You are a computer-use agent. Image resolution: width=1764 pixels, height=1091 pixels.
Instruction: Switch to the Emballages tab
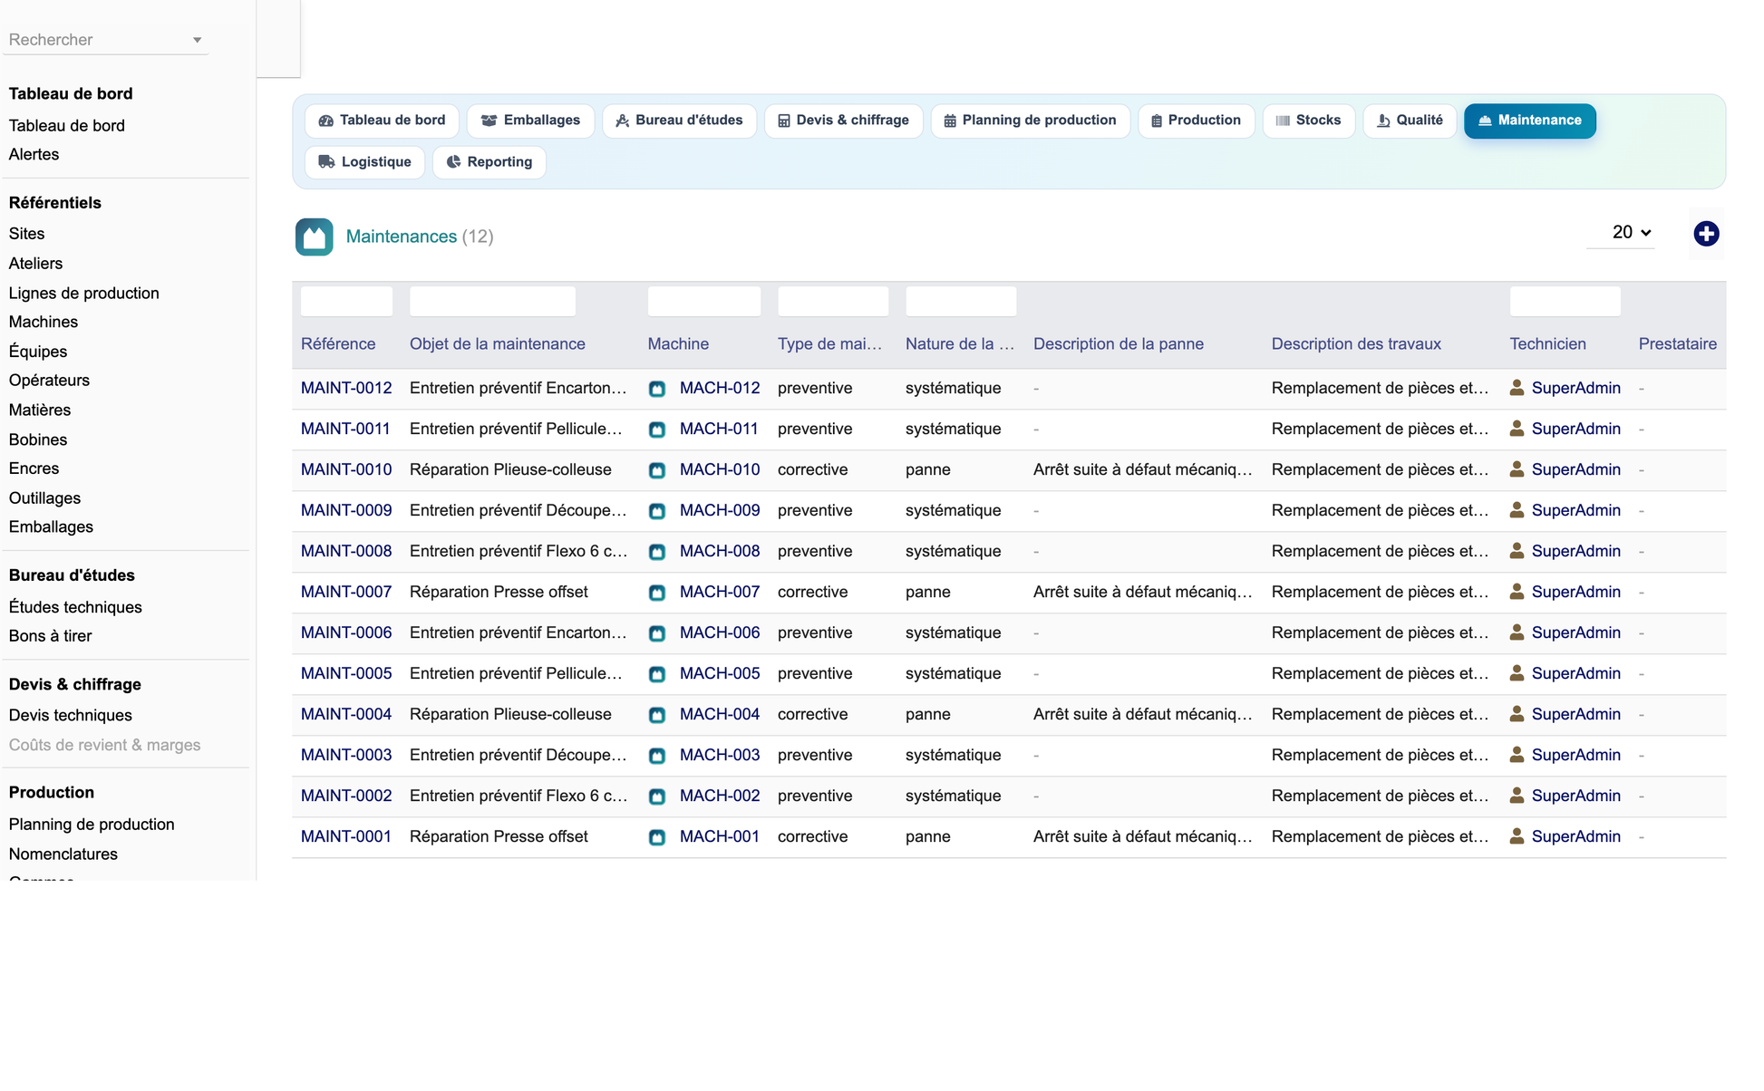[530, 121]
